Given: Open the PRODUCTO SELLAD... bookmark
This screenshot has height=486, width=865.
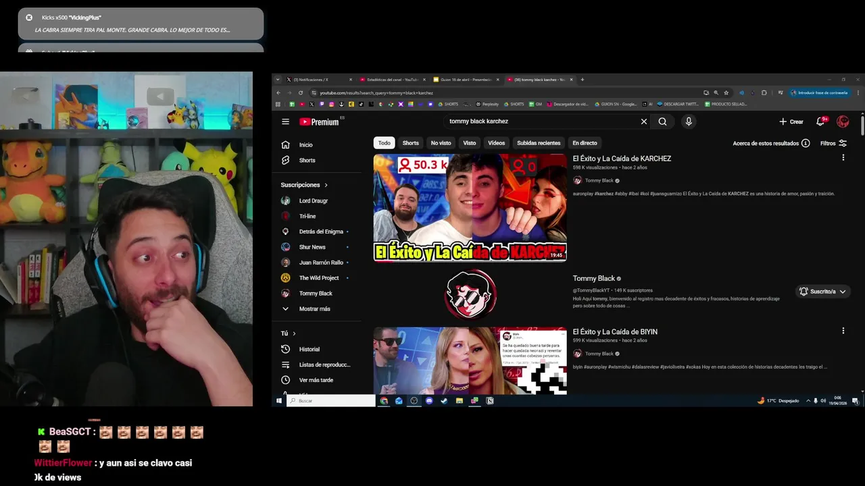Looking at the screenshot, I should click(x=726, y=105).
